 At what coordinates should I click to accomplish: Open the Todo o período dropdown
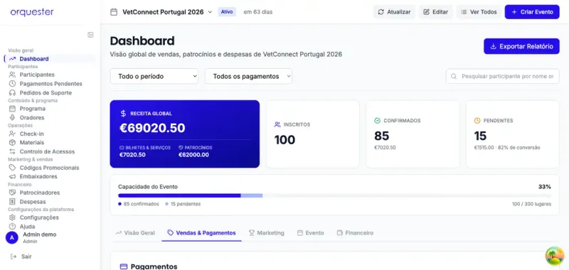click(x=154, y=77)
